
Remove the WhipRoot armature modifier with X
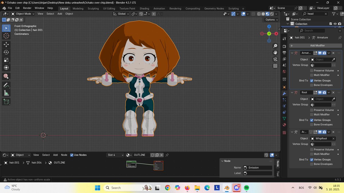(x=333, y=132)
